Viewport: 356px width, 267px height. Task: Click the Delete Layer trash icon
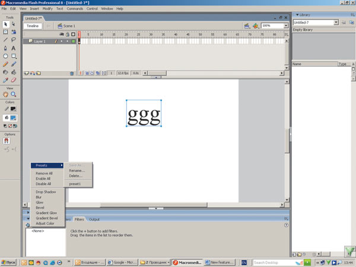pos(72,73)
